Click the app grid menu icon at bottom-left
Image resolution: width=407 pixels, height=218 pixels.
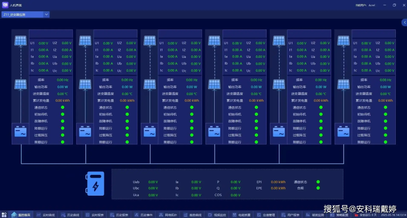[x=4, y=215]
